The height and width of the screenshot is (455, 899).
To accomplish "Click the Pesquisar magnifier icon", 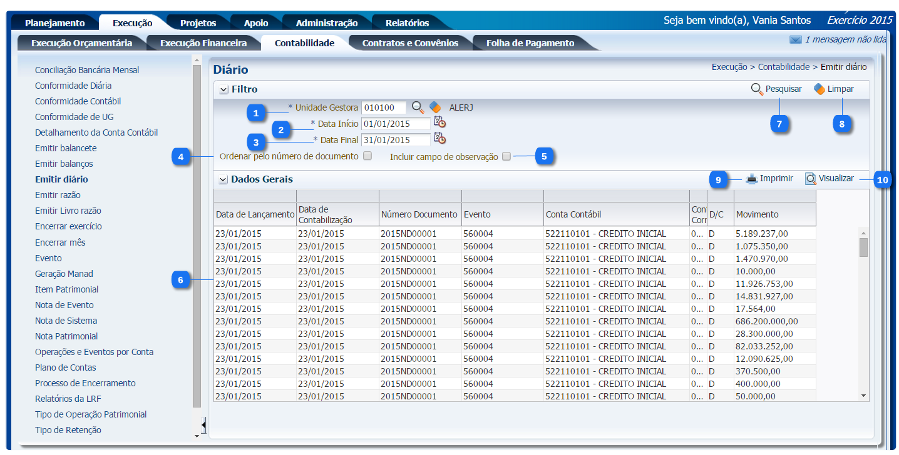I will point(757,89).
